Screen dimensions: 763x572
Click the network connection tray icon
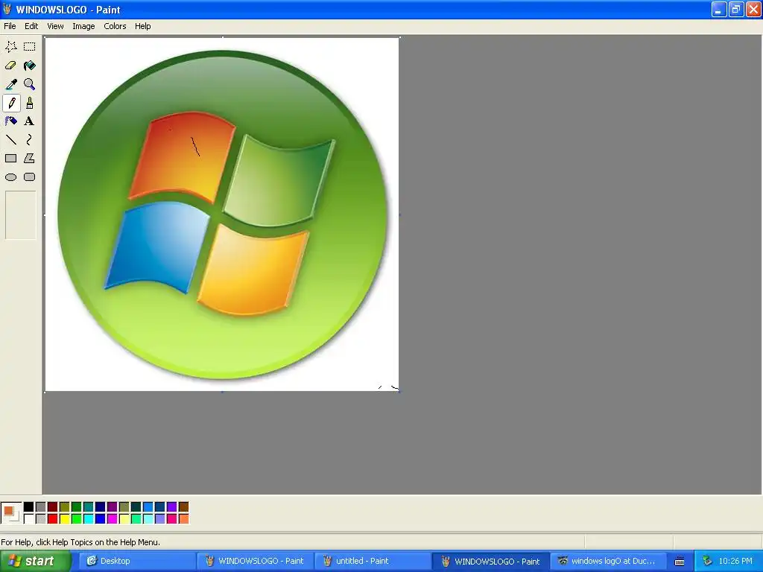tap(706, 561)
